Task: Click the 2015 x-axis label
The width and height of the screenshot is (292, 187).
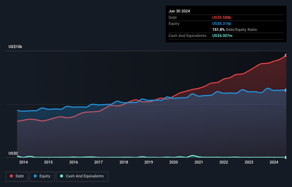Action: coord(48,162)
